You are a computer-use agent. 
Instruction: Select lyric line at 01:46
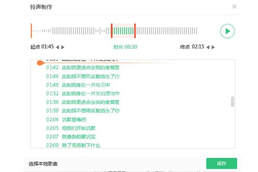coord(83,76)
